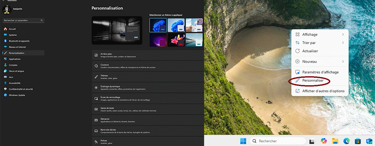Expand the Affichage submenu arrow
This screenshot has height=146, width=375.
[x=343, y=35]
